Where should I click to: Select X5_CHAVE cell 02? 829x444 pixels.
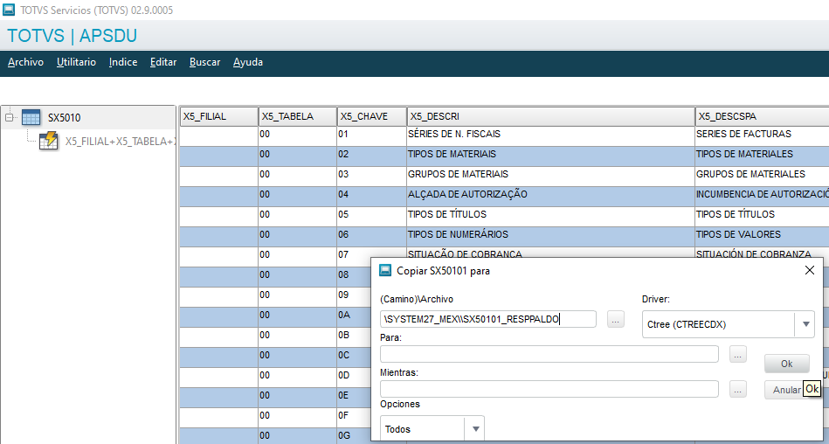coord(371,156)
